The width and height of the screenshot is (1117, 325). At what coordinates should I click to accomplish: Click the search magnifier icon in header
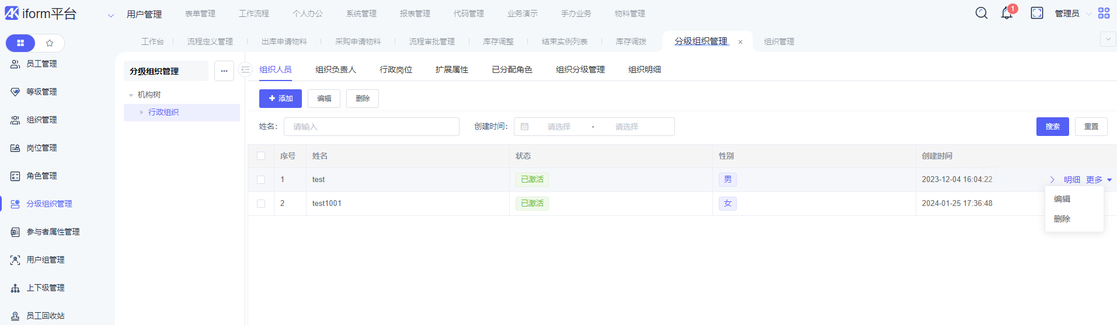click(x=982, y=13)
